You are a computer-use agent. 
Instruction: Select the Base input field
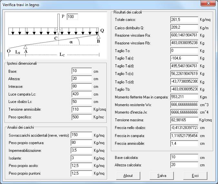(x=82, y=71)
